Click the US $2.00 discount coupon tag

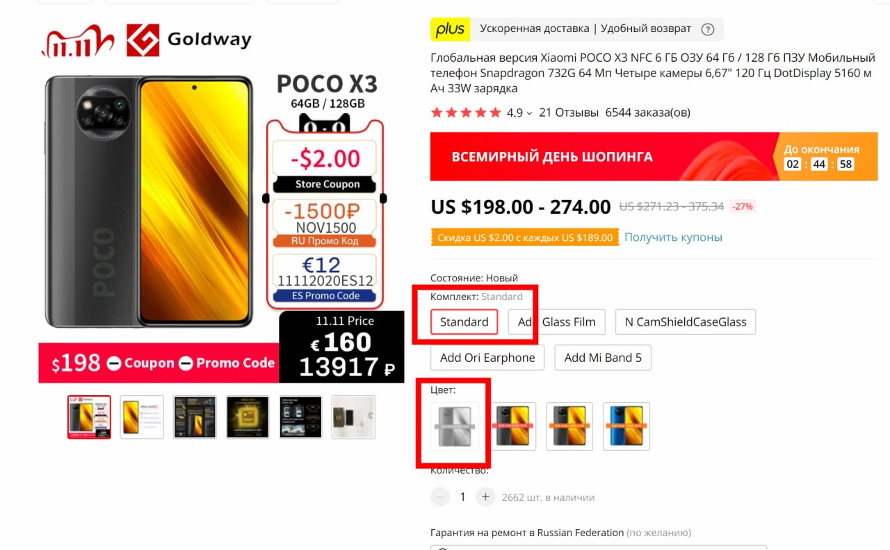pos(525,237)
